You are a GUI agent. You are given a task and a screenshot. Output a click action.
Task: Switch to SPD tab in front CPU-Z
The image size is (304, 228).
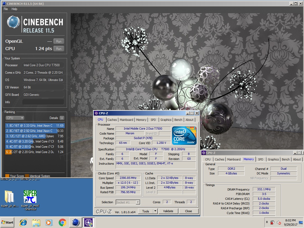pyautogui.click(x=153, y=120)
